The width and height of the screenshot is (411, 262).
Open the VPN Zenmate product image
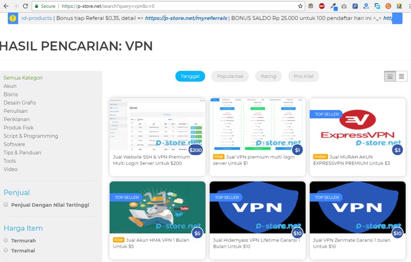tap(358, 208)
